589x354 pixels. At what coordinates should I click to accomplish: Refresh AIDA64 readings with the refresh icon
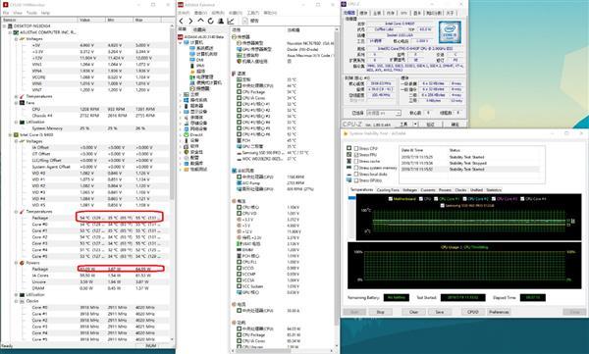pyautogui.click(x=210, y=21)
